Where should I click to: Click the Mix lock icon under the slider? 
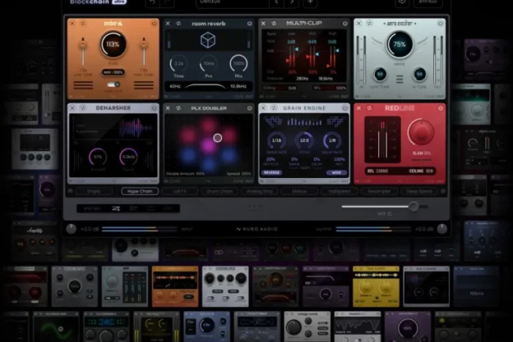[x=390, y=214]
